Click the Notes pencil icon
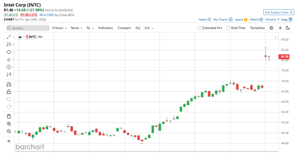 click(209, 20)
